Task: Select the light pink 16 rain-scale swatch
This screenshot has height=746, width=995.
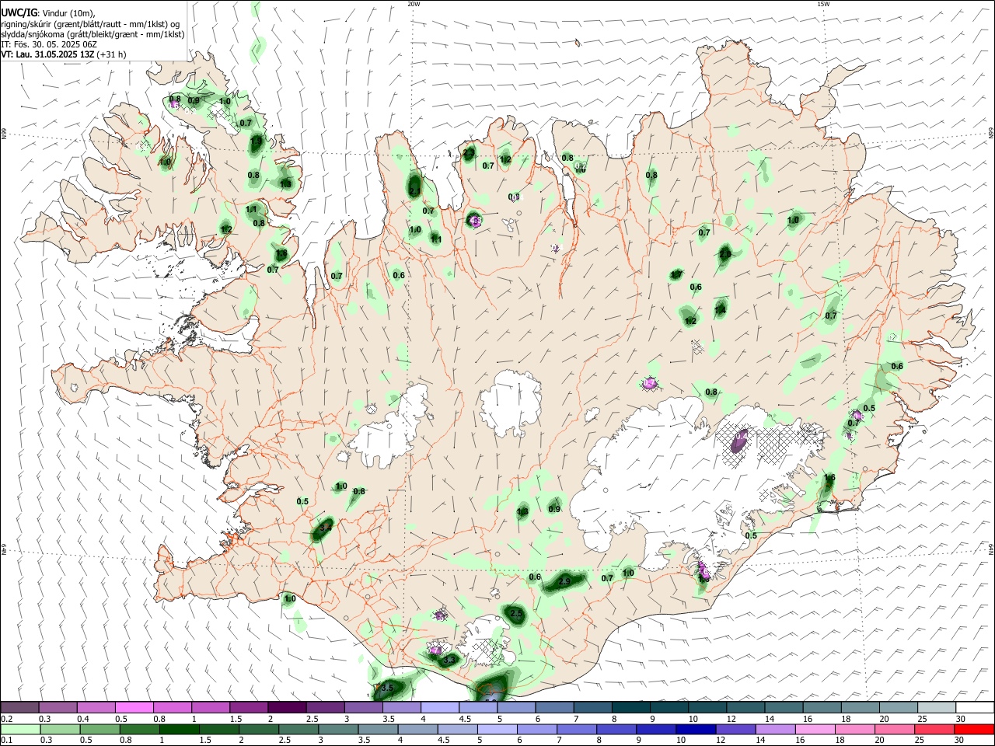Action: (x=815, y=729)
